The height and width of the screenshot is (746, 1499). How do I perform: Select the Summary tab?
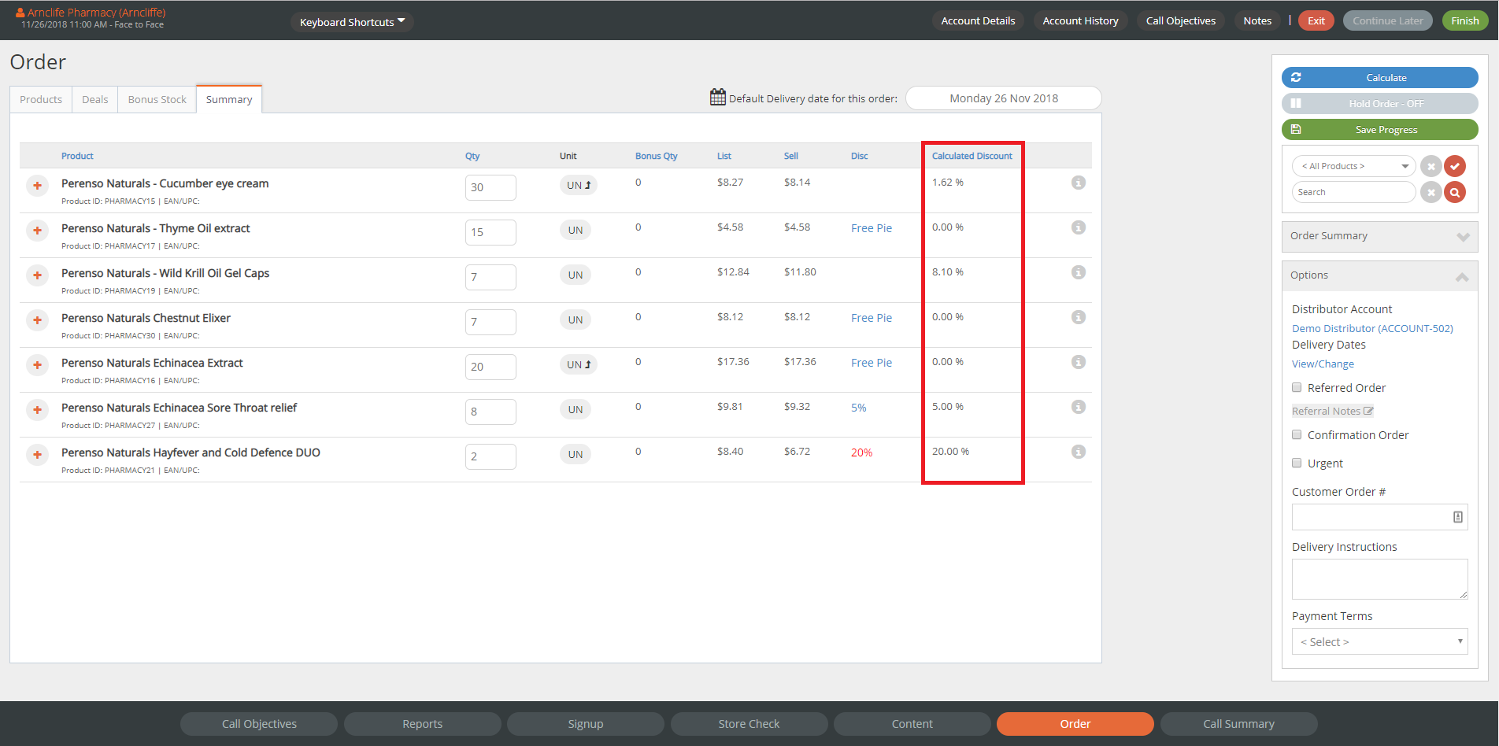tap(229, 99)
